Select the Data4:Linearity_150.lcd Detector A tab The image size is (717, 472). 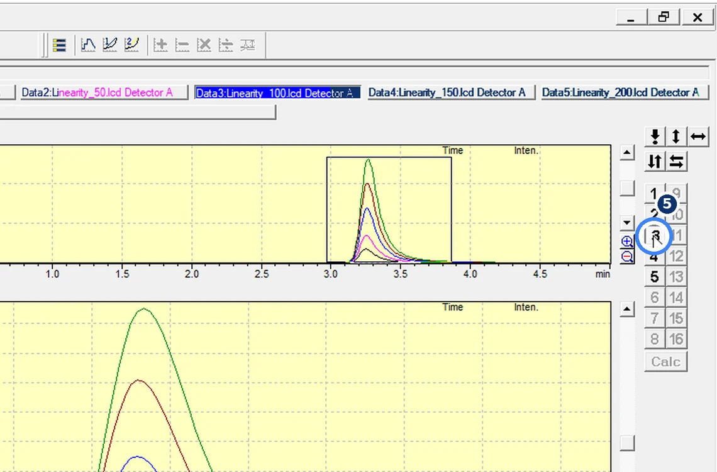point(451,93)
